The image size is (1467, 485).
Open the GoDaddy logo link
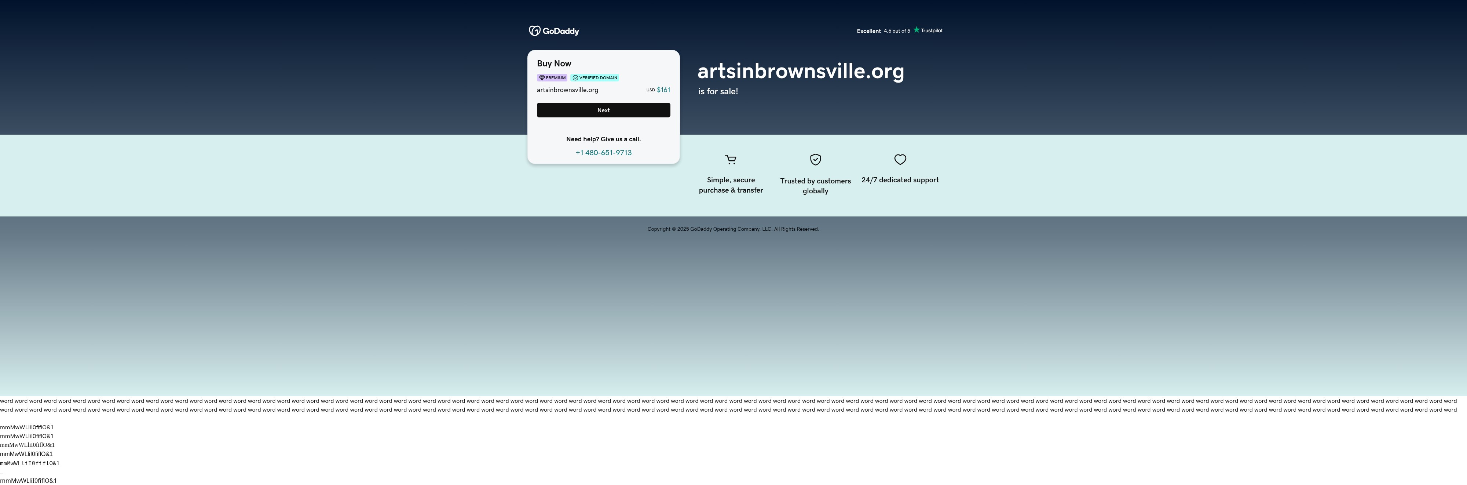553,31
